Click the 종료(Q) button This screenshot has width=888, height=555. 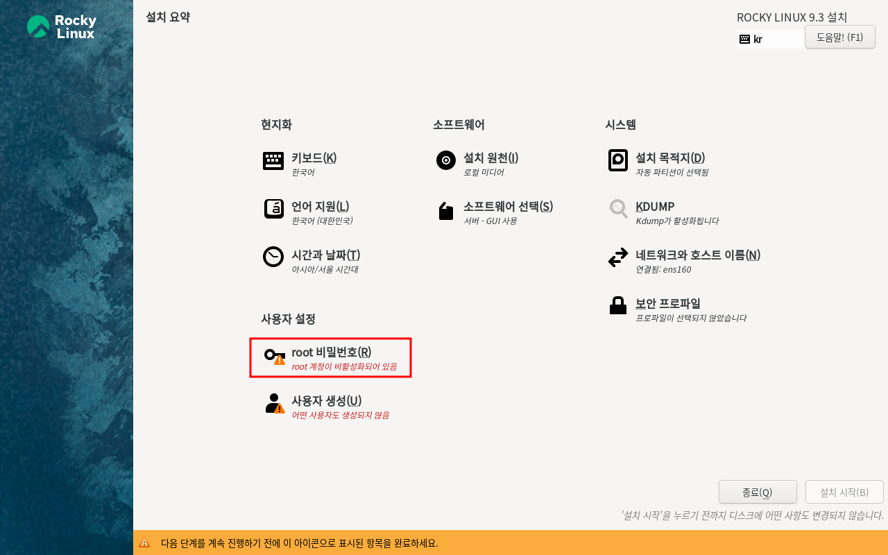pos(758,492)
